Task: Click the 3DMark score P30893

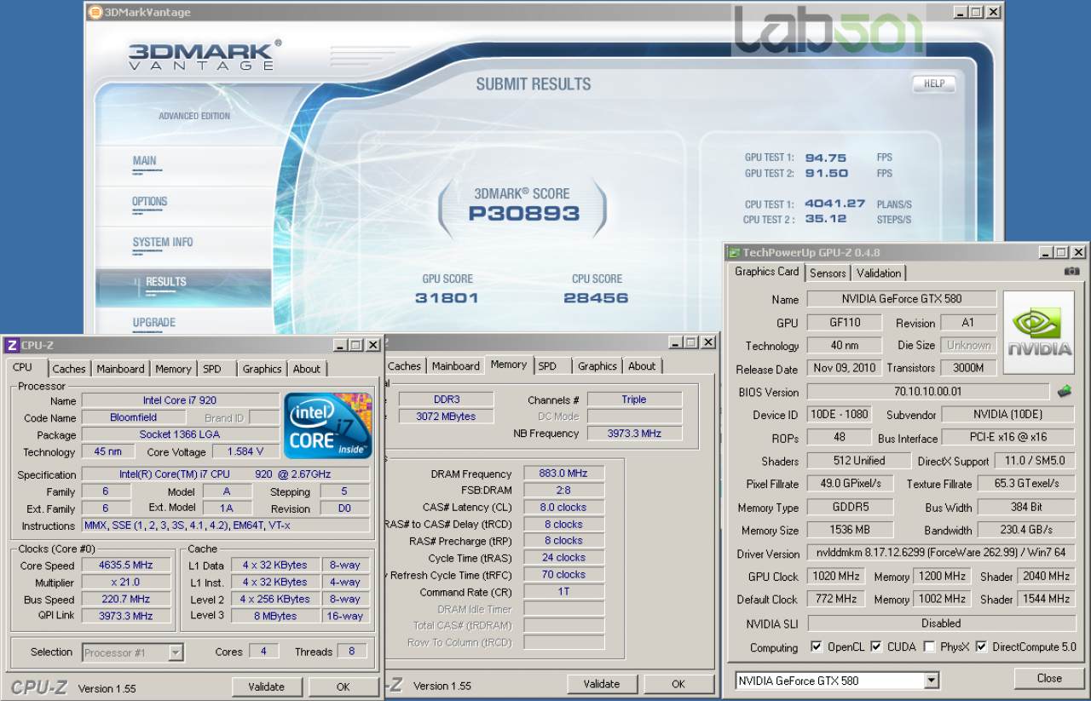Action: pyautogui.click(x=523, y=214)
